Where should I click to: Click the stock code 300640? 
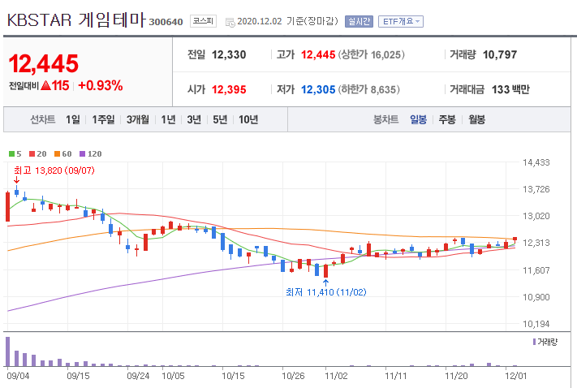tap(166, 22)
